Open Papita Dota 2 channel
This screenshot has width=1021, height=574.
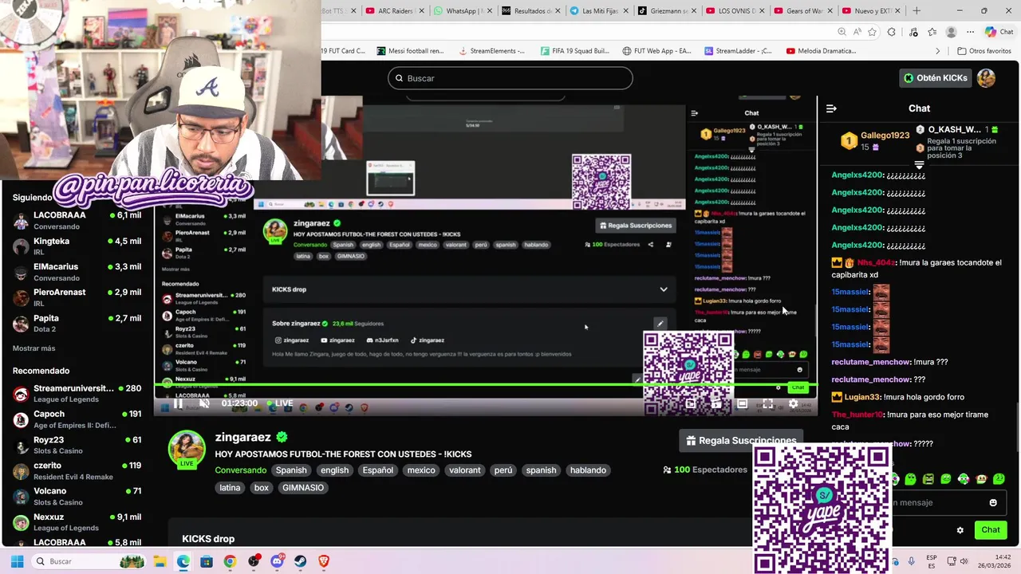pos(77,323)
